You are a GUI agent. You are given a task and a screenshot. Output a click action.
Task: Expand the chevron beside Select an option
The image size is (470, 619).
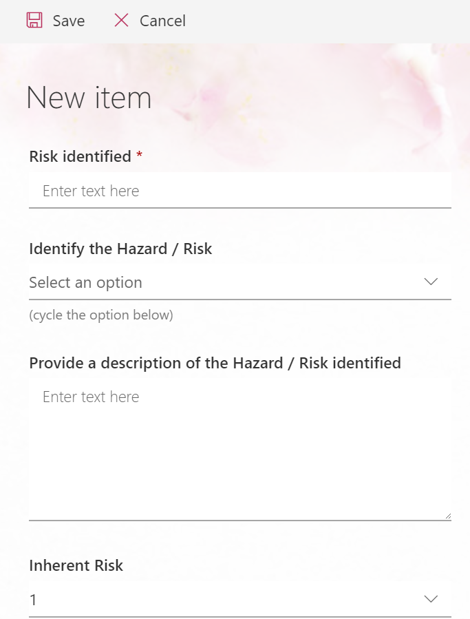[431, 282]
